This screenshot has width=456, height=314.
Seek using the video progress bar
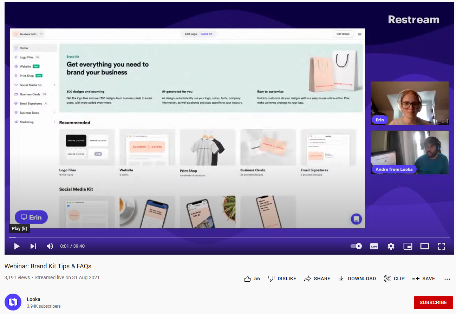pos(229,237)
